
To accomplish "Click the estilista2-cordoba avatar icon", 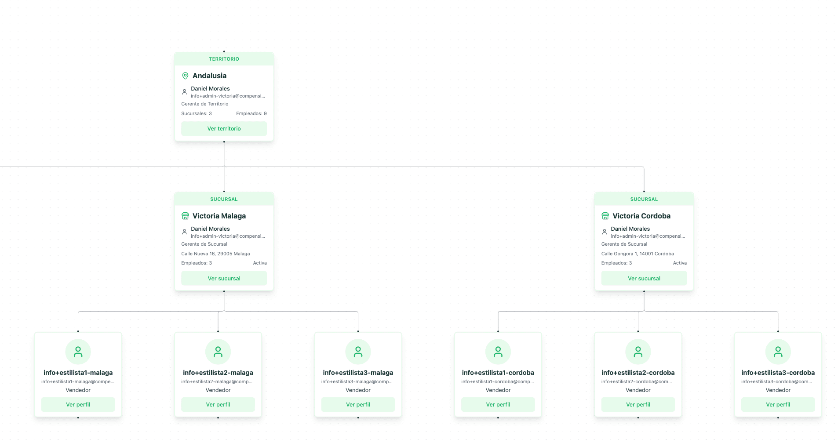I will (638, 352).
